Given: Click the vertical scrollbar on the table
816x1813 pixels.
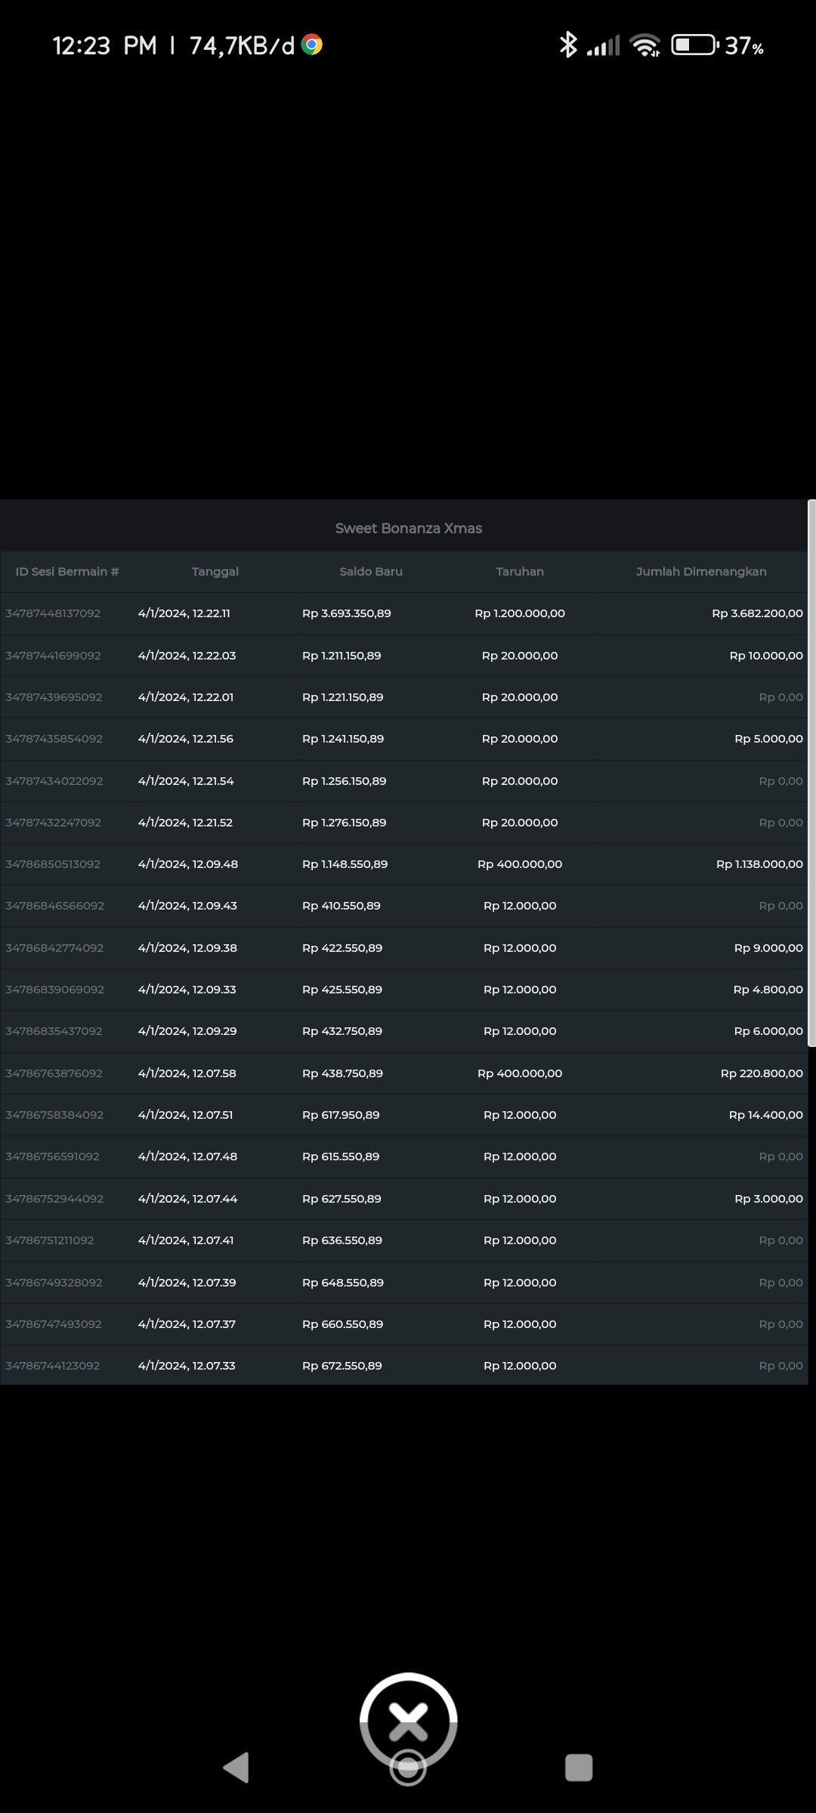Looking at the screenshot, I should (811, 771).
